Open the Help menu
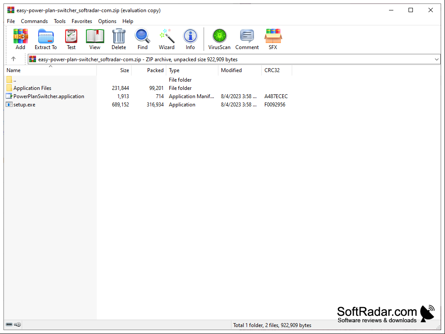Viewport: 445px width, 334px height. coord(128,21)
